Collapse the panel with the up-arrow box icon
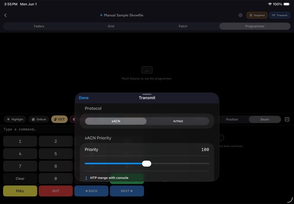Viewport: 294px width, 204px height. 287,119
